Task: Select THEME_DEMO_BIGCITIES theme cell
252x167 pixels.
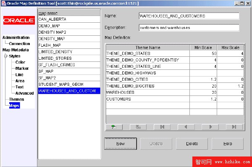Action: 148,86
